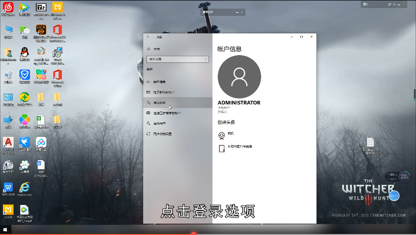The height and width of the screenshot is (235, 416).
Task: Click the 22 percent performance circle widget
Action: [404, 176]
